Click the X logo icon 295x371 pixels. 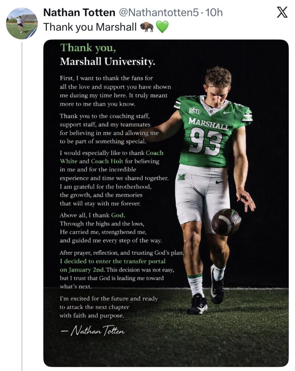tap(282, 13)
